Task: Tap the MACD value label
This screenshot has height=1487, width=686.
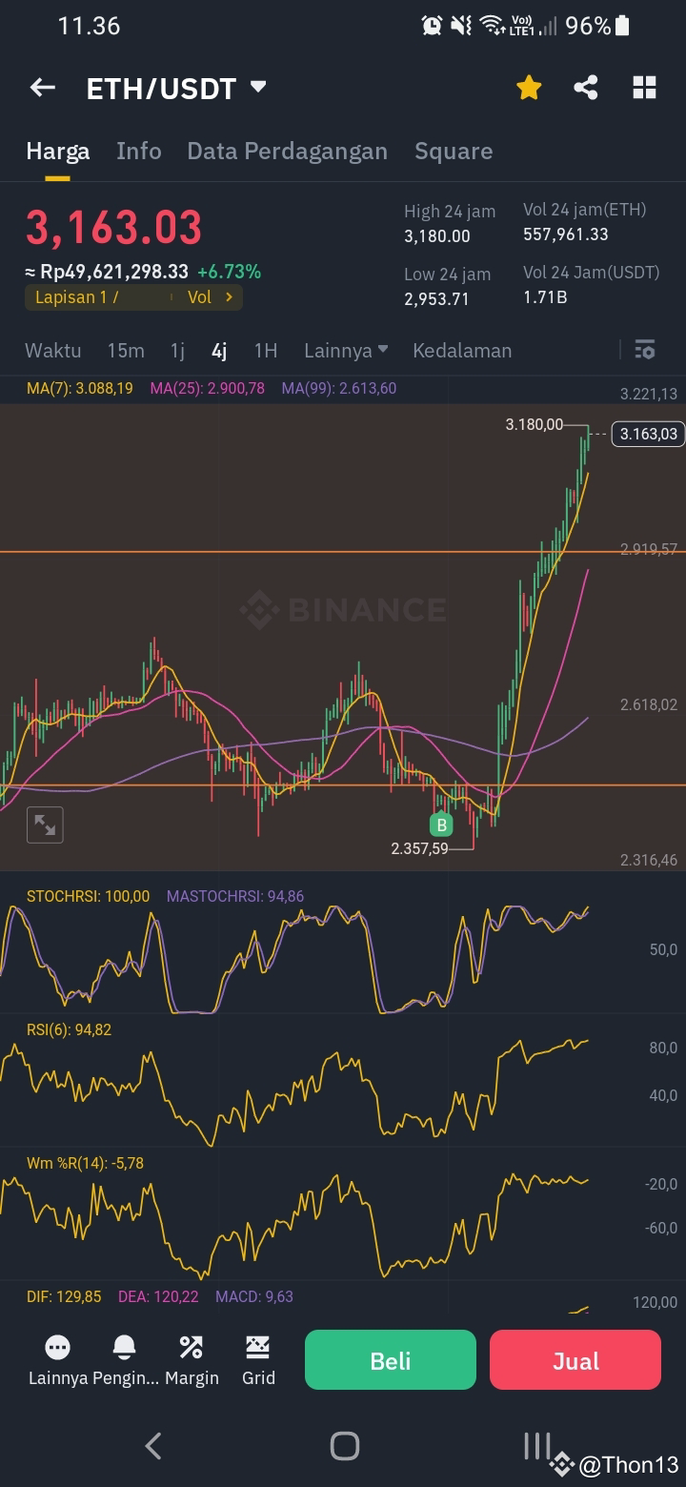Action: click(x=254, y=1296)
